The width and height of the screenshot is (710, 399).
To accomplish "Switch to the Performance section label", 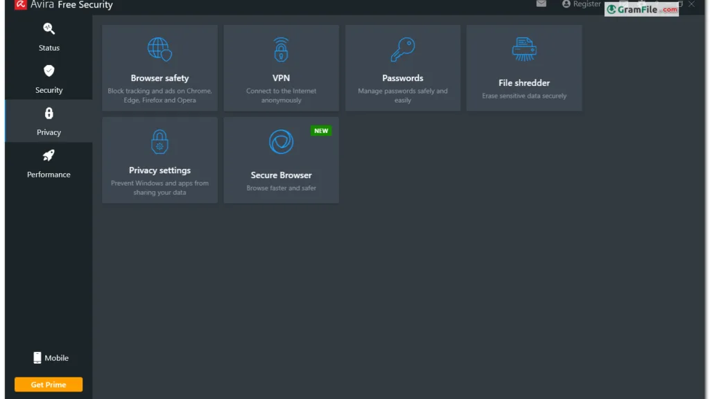I will point(49,175).
